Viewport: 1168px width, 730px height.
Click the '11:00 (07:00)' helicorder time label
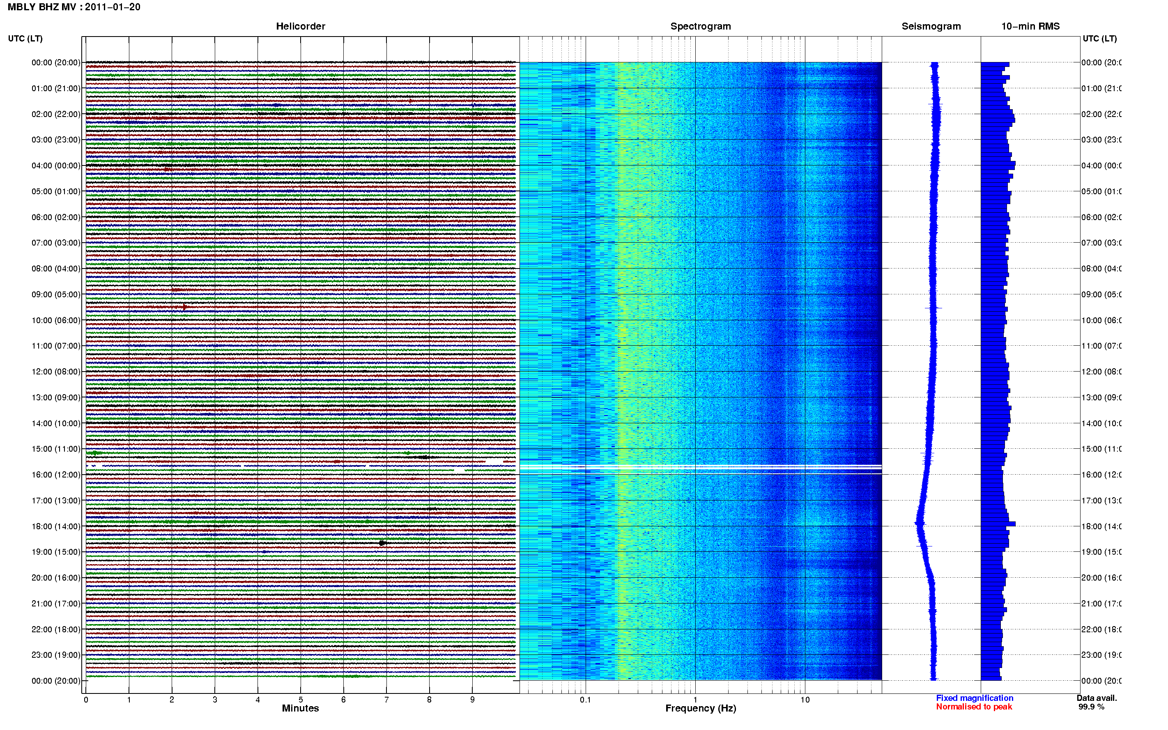point(56,346)
